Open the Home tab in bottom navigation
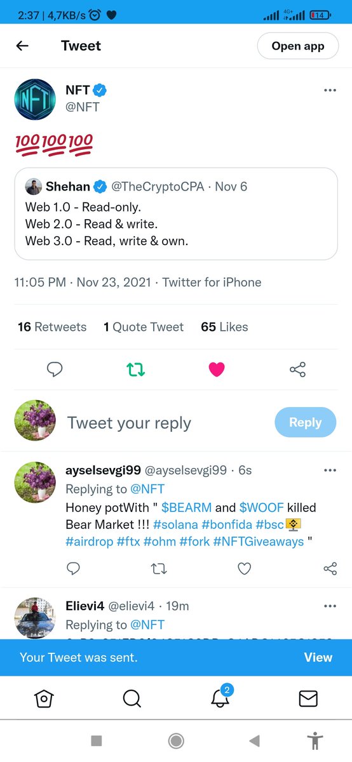 pos(44,698)
